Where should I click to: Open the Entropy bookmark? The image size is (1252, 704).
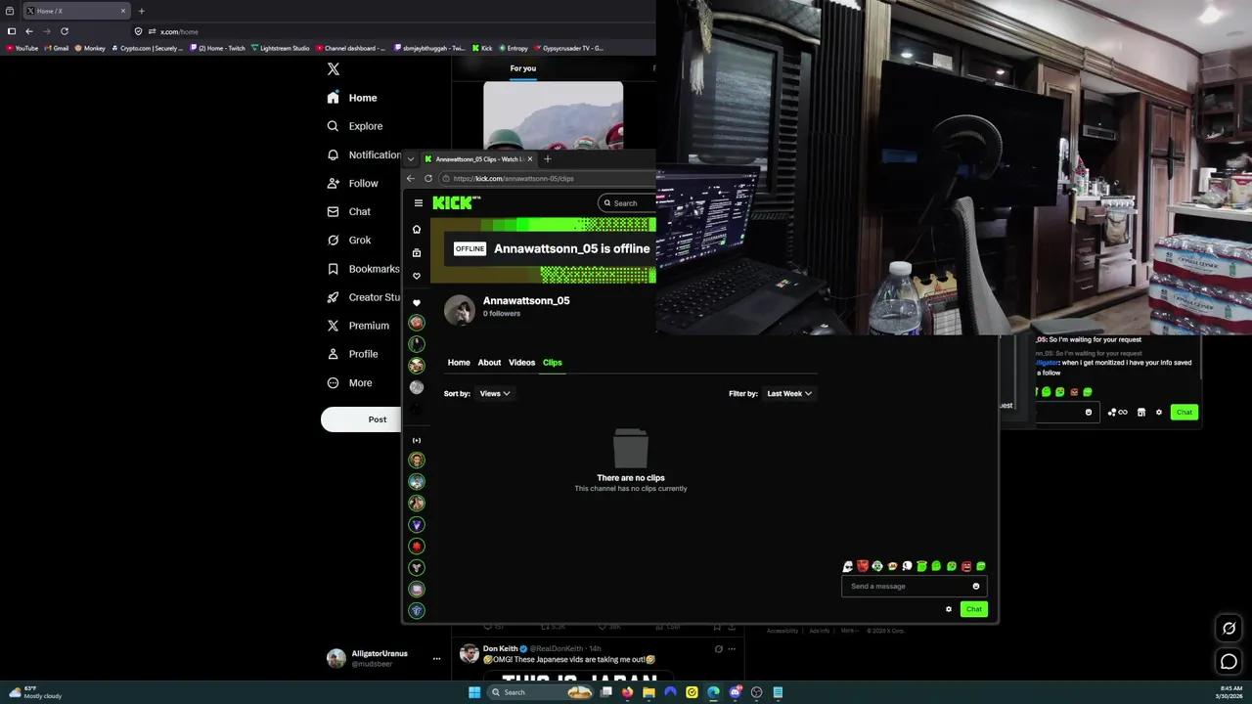[514, 48]
